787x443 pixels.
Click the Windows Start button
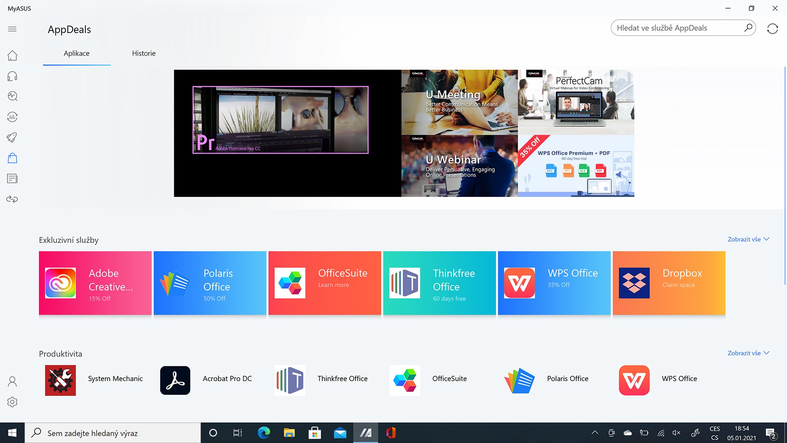coord(12,433)
